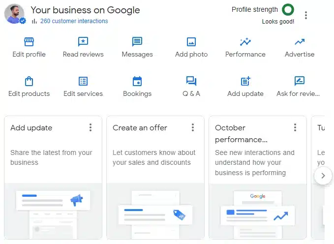Open Read reviews star icon
The height and width of the screenshot is (244, 334).
click(83, 42)
